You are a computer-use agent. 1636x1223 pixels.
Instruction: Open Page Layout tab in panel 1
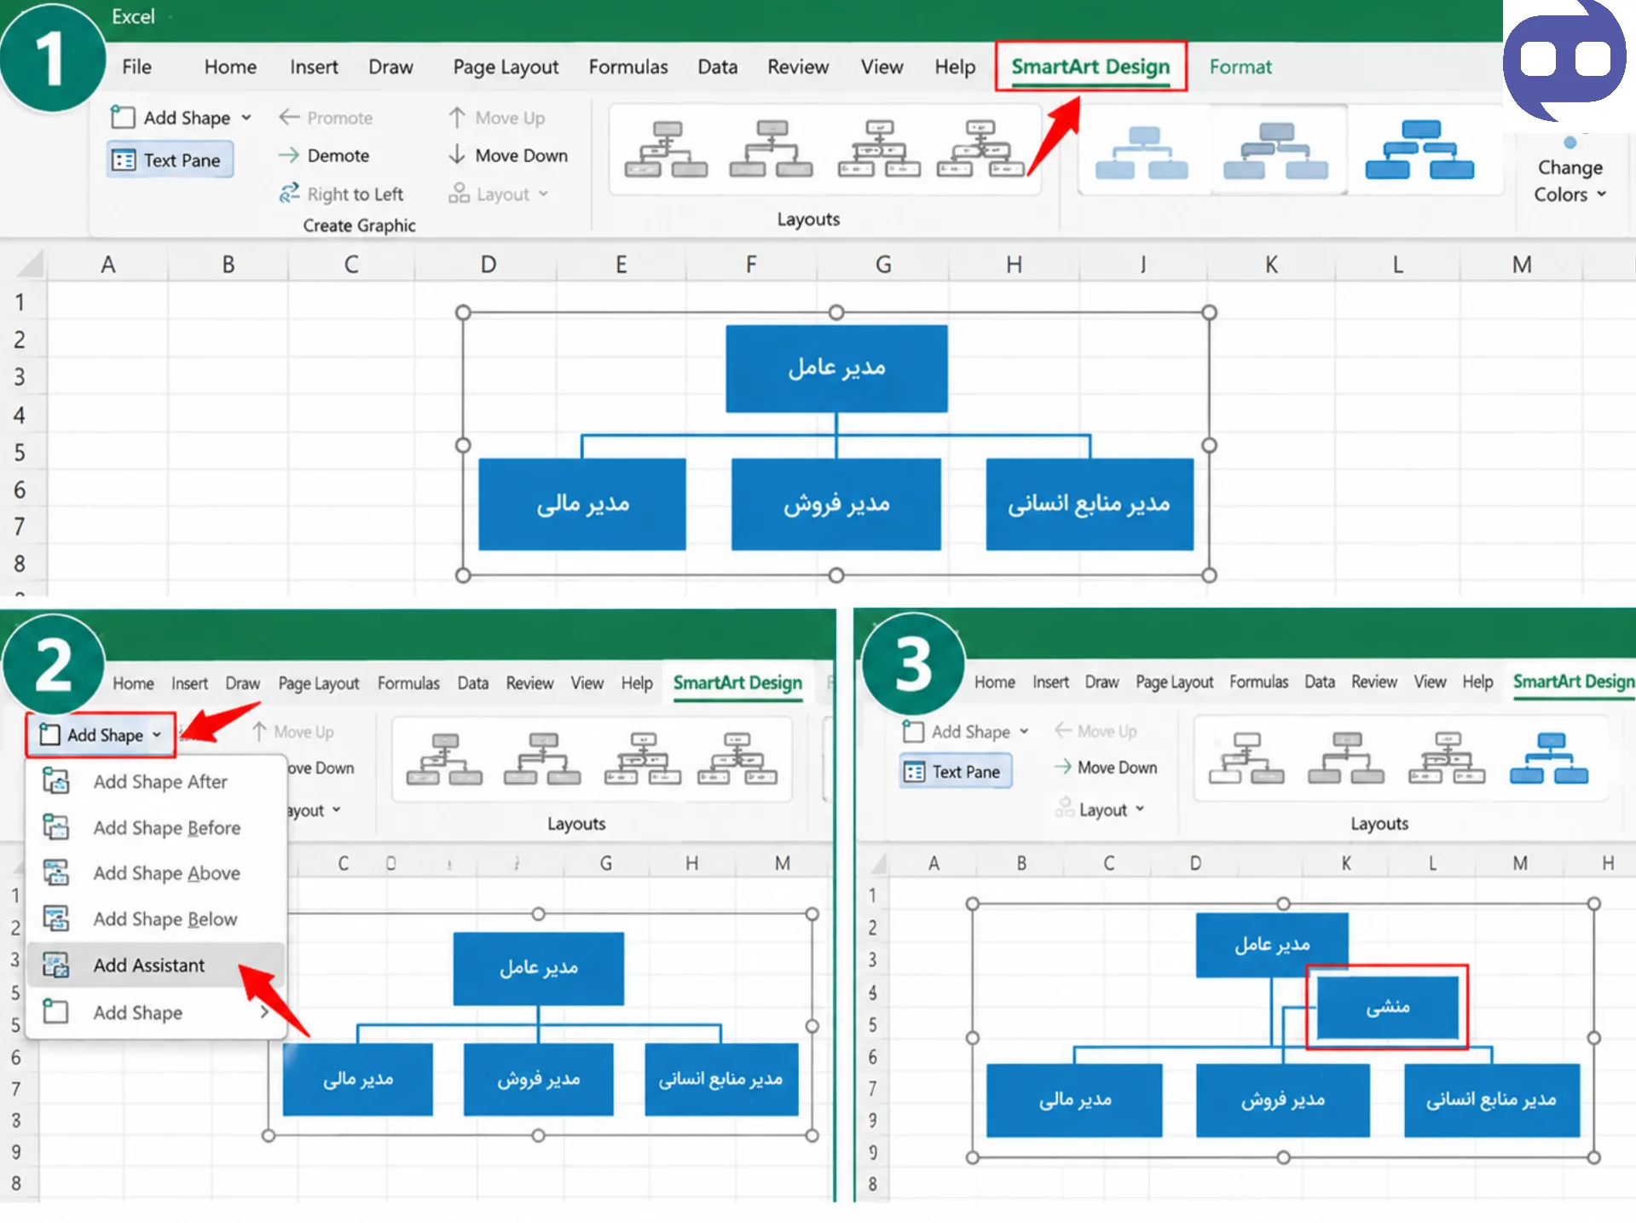(506, 67)
